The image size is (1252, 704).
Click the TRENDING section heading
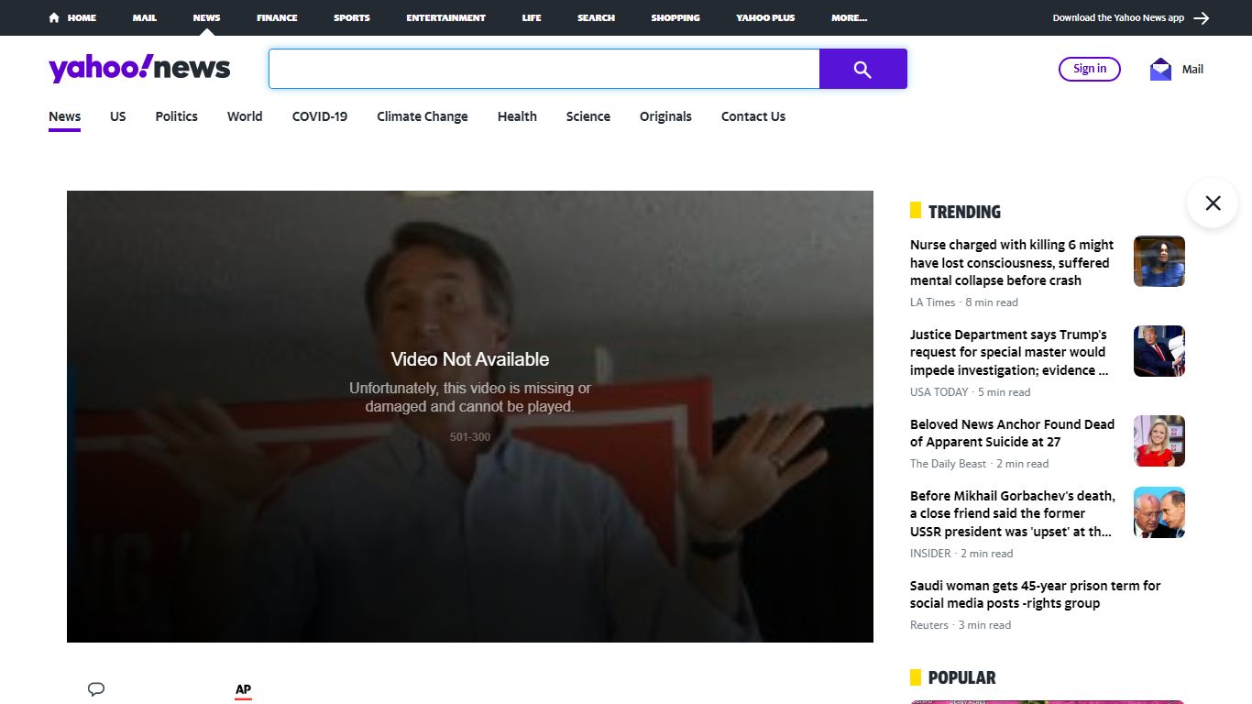coord(964,212)
